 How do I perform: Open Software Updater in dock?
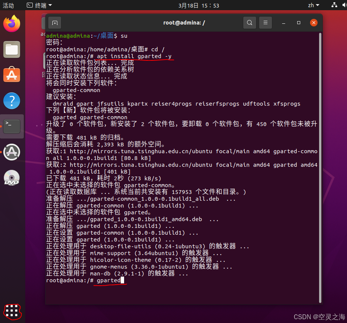(x=12, y=152)
